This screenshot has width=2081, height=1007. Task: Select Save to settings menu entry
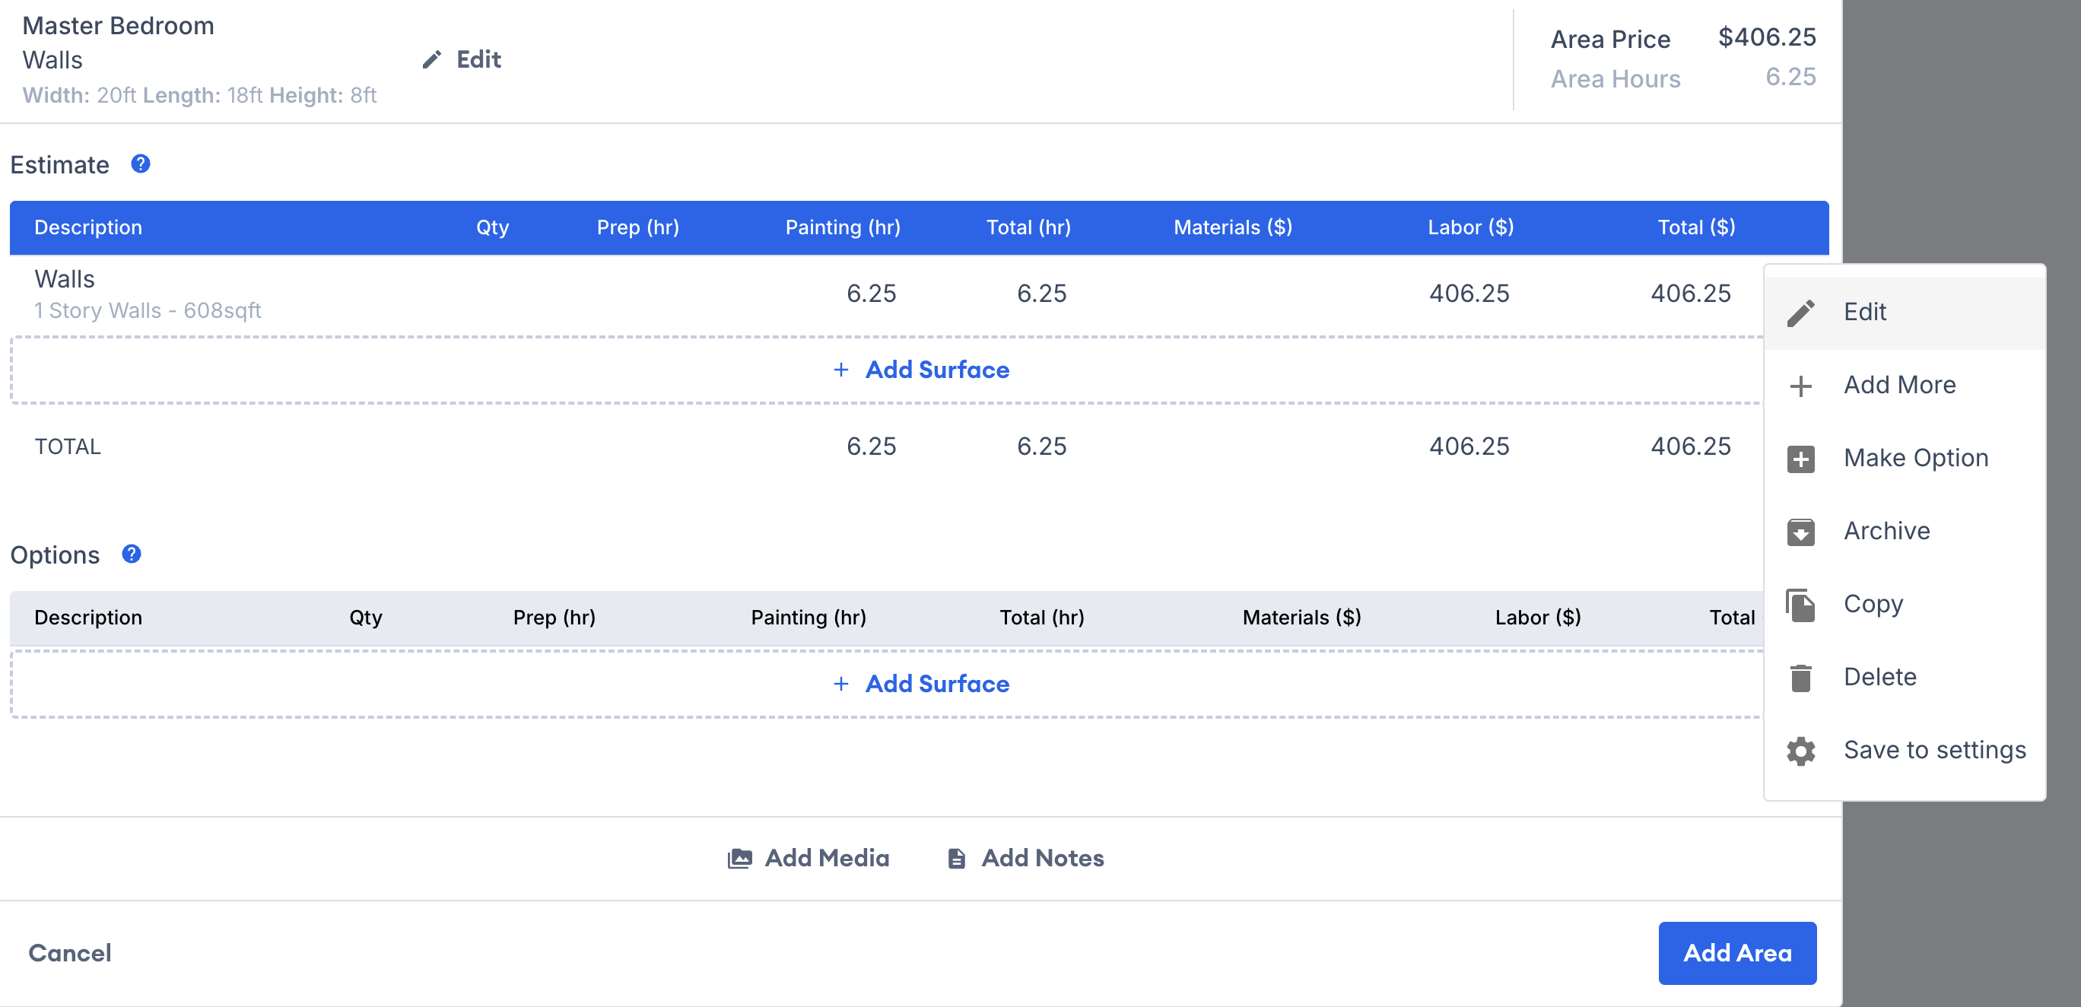tap(1905, 750)
